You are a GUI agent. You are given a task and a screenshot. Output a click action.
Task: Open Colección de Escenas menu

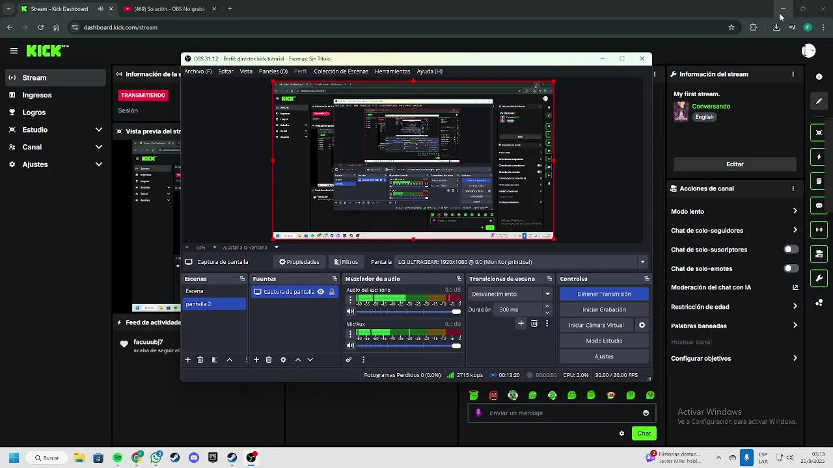tap(341, 71)
